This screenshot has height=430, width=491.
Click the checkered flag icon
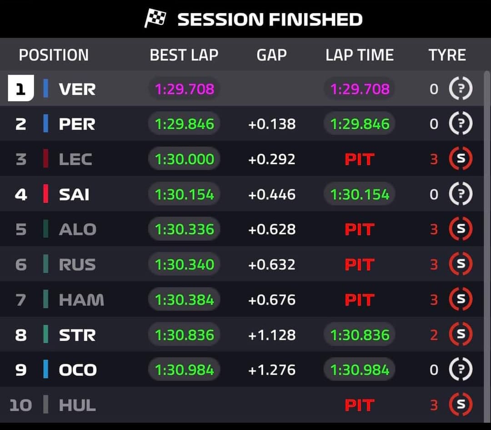155,18
